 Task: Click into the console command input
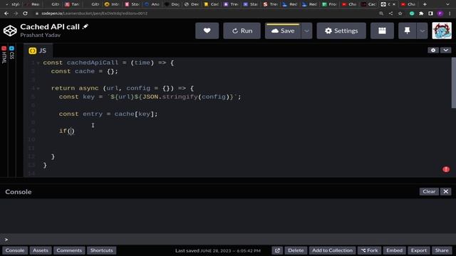coord(228,240)
